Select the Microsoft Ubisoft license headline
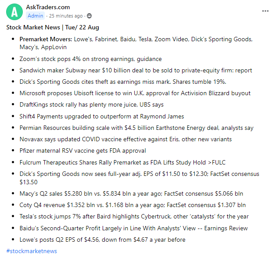This screenshot has width=272, height=261. [x=135, y=93]
